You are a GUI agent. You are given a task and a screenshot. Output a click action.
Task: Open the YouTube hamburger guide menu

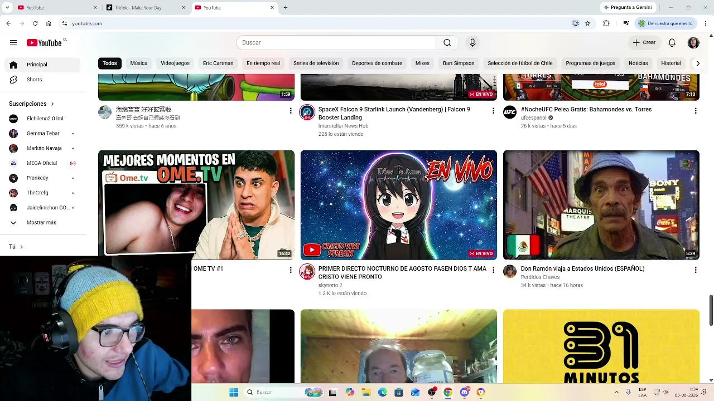(x=13, y=43)
